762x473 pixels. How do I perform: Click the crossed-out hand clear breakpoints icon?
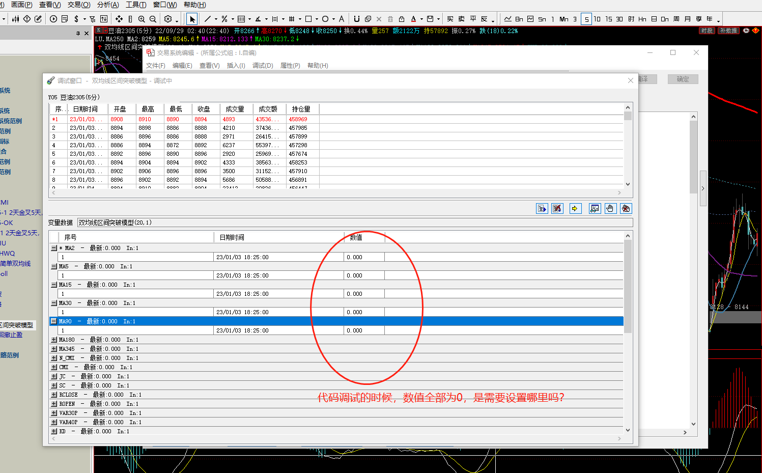tap(626, 208)
